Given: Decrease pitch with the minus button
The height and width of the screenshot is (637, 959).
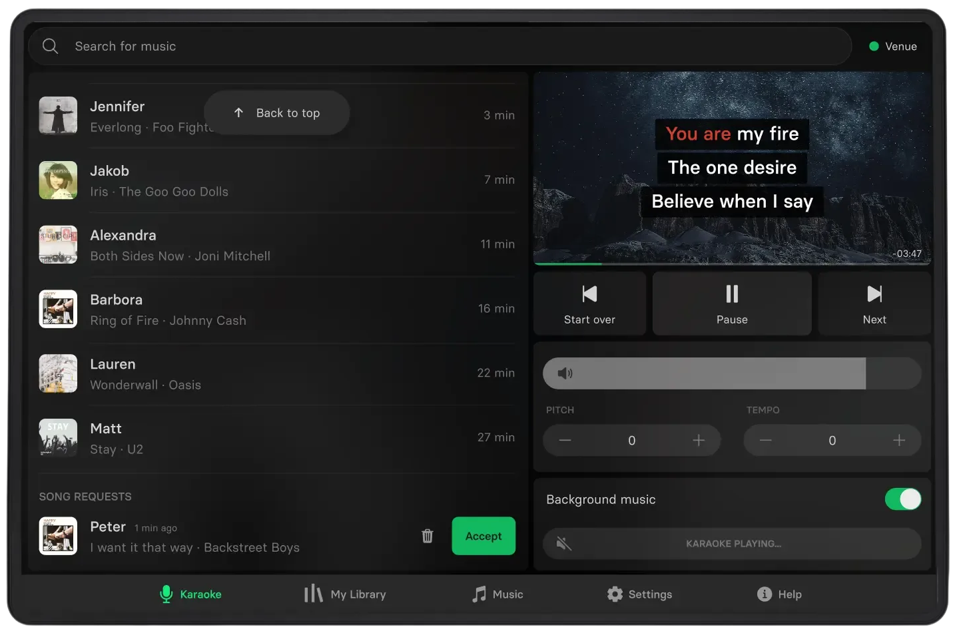Looking at the screenshot, I should (x=565, y=441).
